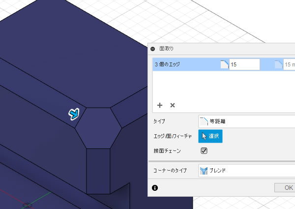Collapse the 面取り dialog with minus icon
This screenshot has width=295, height=209.
(x=153, y=49)
